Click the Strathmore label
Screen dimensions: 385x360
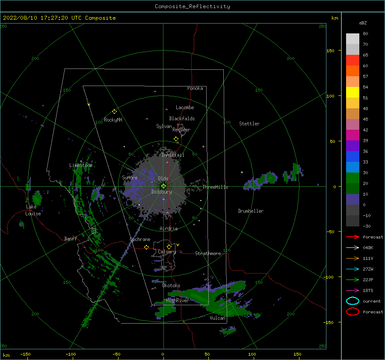click(x=208, y=253)
